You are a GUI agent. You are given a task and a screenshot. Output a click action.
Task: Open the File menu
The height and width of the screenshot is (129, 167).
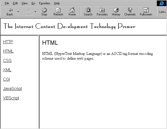[x=7, y=3]
